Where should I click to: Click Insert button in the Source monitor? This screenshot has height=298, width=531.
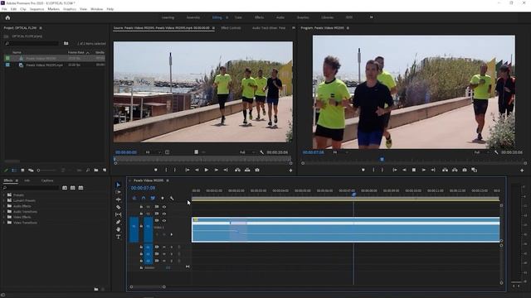(238, 170)
